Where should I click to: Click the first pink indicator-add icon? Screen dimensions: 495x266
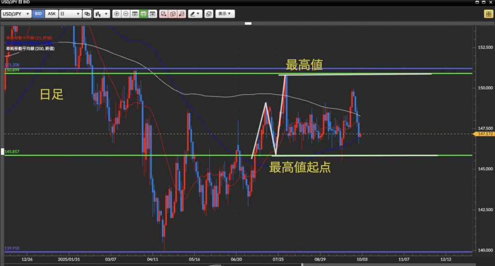tap(164, 14)
